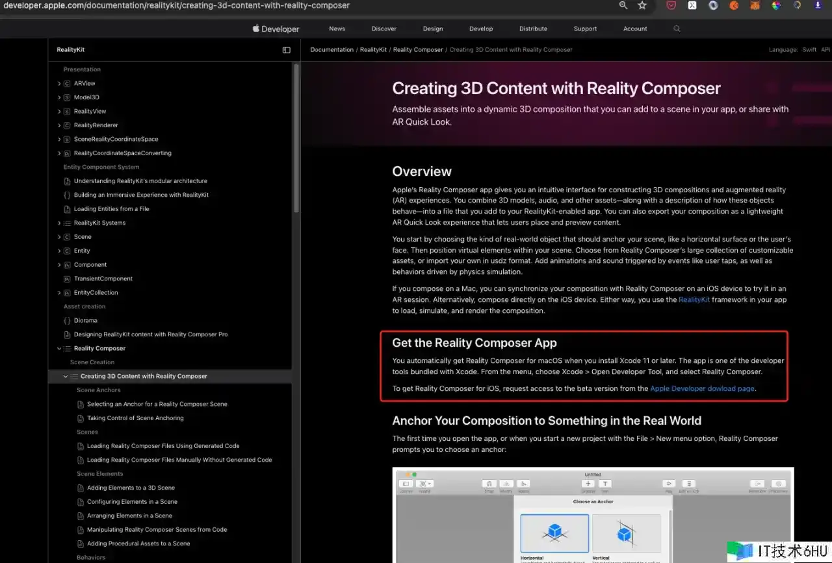Screen dimensions: 832x563
Task: Open the Support menu item
Action: (585, 29)
